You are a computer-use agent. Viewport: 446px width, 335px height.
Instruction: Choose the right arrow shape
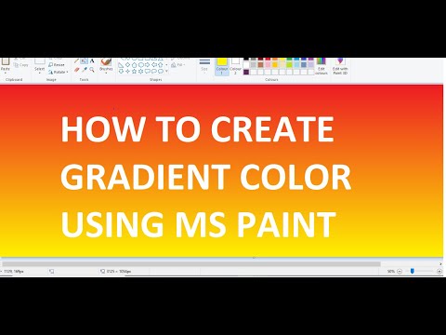148,65
